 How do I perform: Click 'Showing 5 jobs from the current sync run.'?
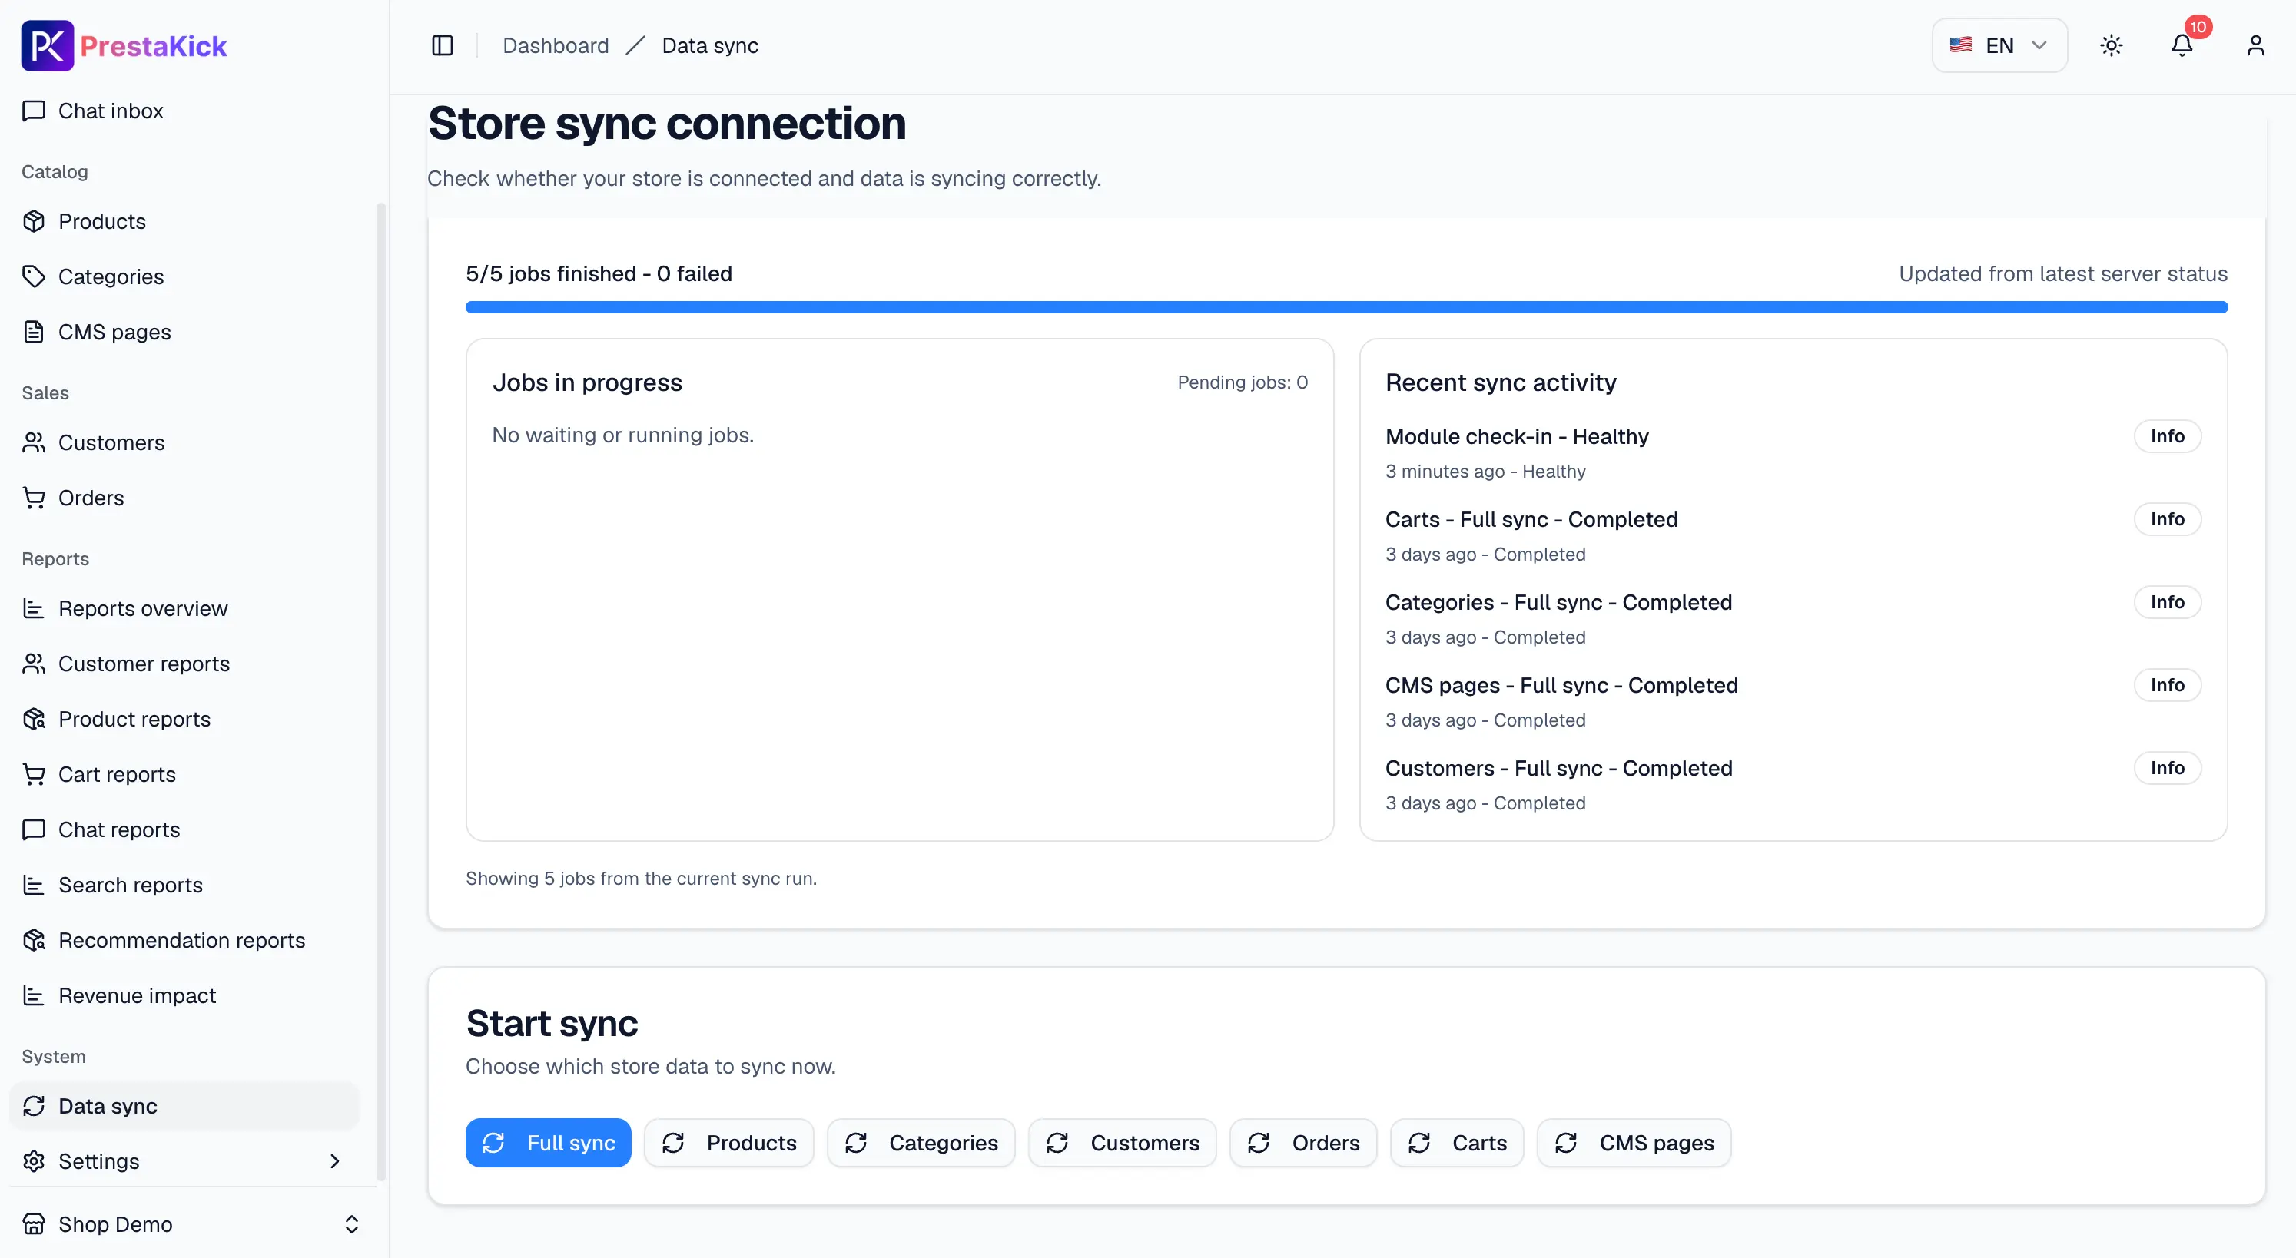tap(641, 879)
